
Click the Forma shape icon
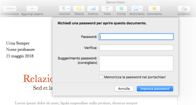121,9
